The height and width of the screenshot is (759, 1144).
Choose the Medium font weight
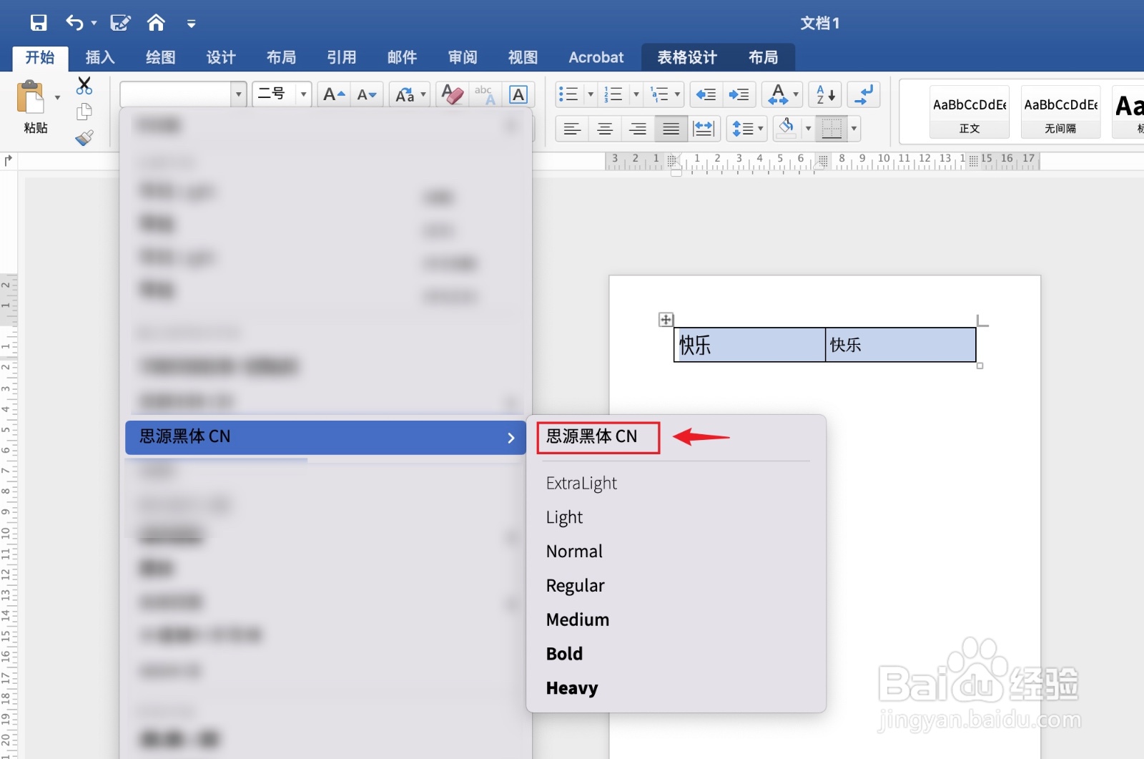[x=578, y=620]
